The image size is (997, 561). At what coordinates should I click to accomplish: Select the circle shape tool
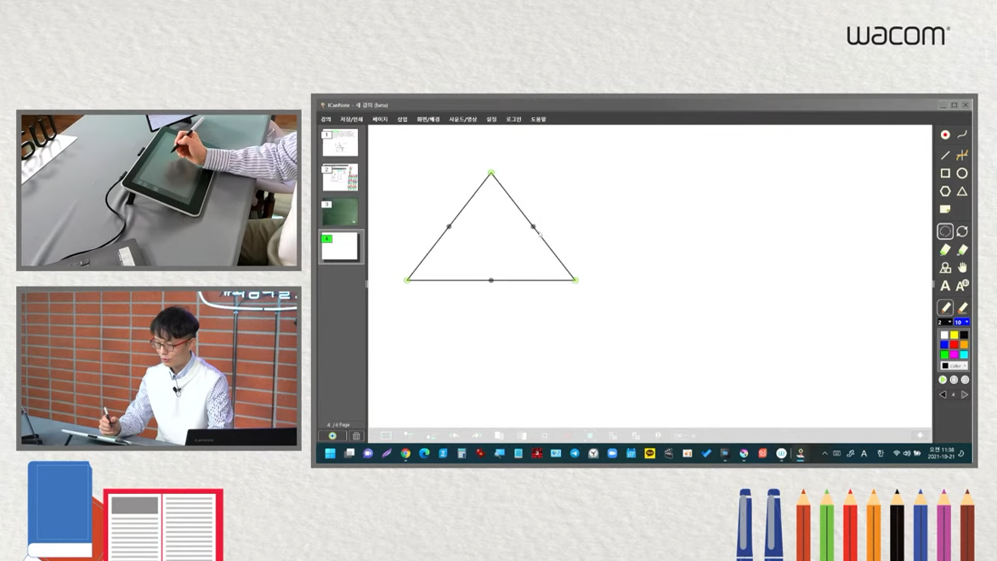pos(962,173)
